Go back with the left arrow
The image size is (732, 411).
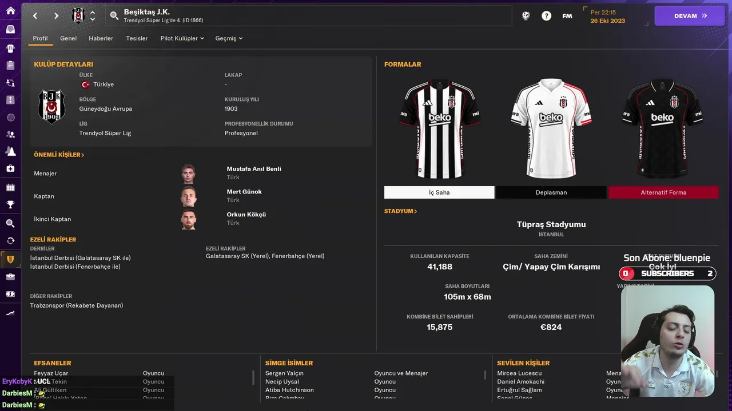tap(35, 16)
